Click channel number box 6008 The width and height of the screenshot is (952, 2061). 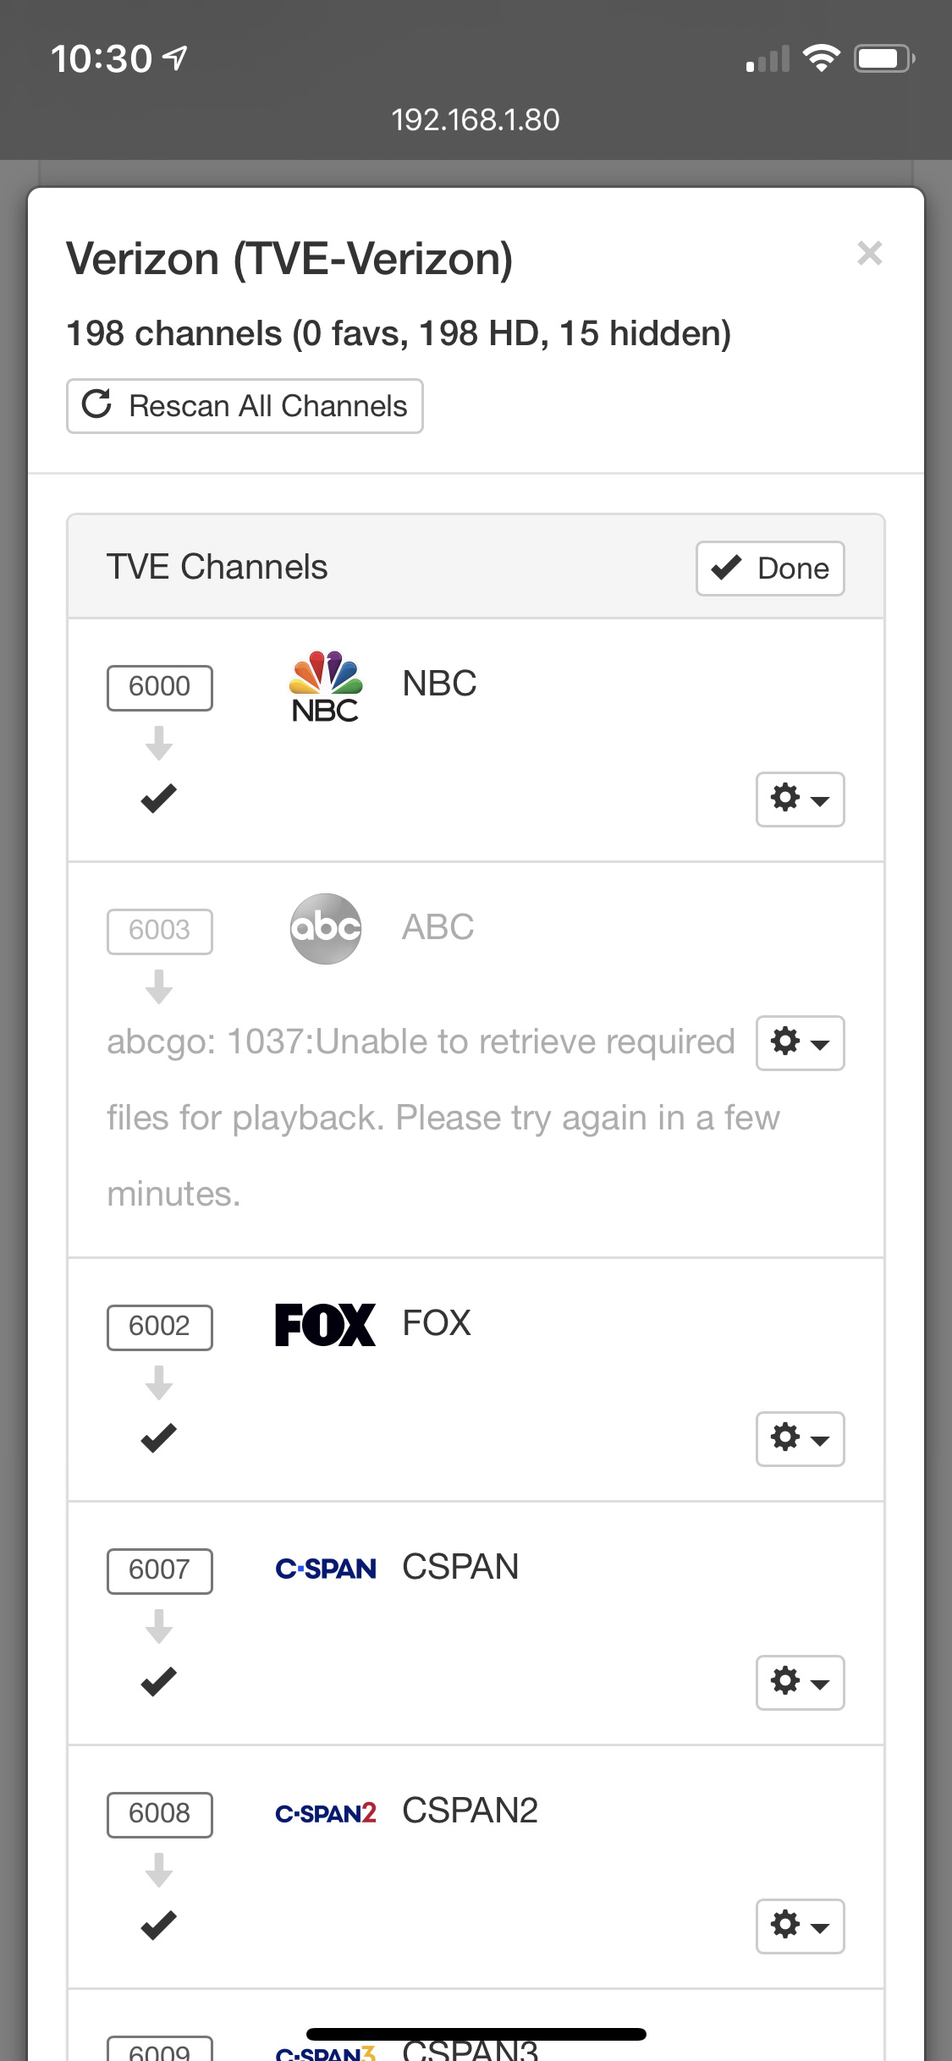[x=159, y=1814]
